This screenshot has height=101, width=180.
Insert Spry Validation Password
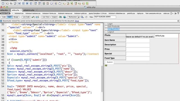coord(79,4)
